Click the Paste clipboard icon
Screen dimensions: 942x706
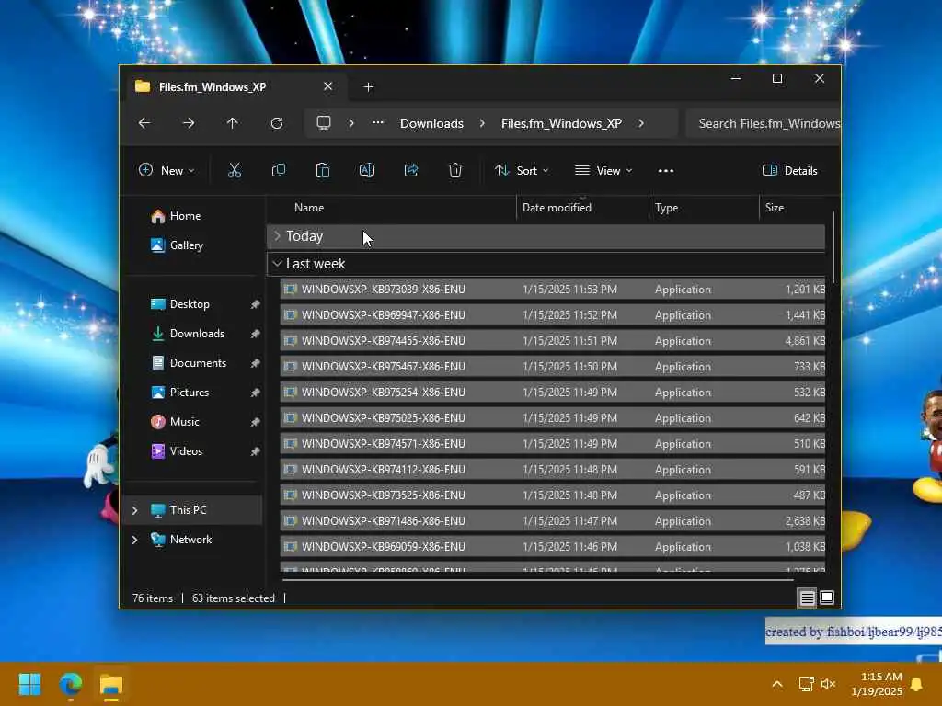point(323,170)
